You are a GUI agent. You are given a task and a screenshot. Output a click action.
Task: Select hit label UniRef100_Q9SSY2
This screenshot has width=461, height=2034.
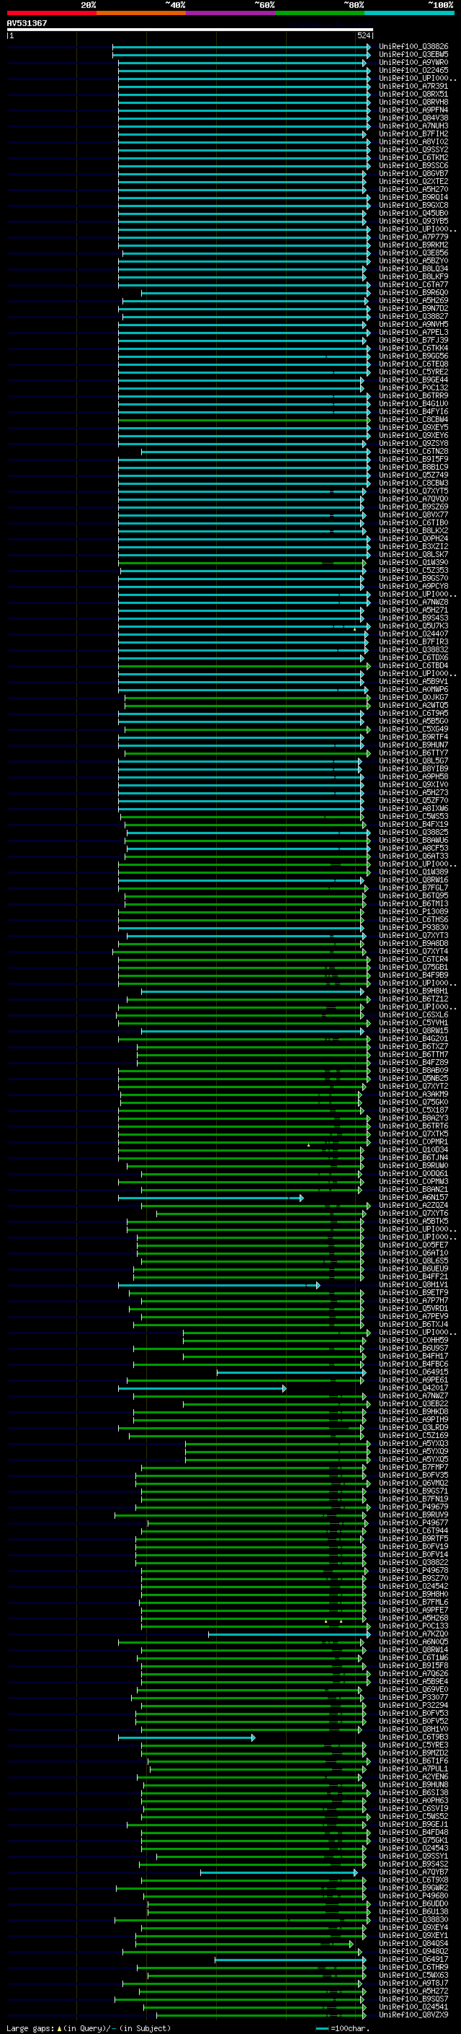[x=413, y=149]
